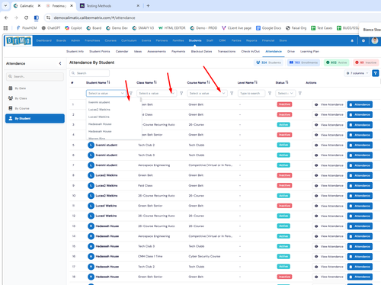The width and height of the screenshot is (381, 285).
Task: Open the Courses menu
Action: coord(110,40)
